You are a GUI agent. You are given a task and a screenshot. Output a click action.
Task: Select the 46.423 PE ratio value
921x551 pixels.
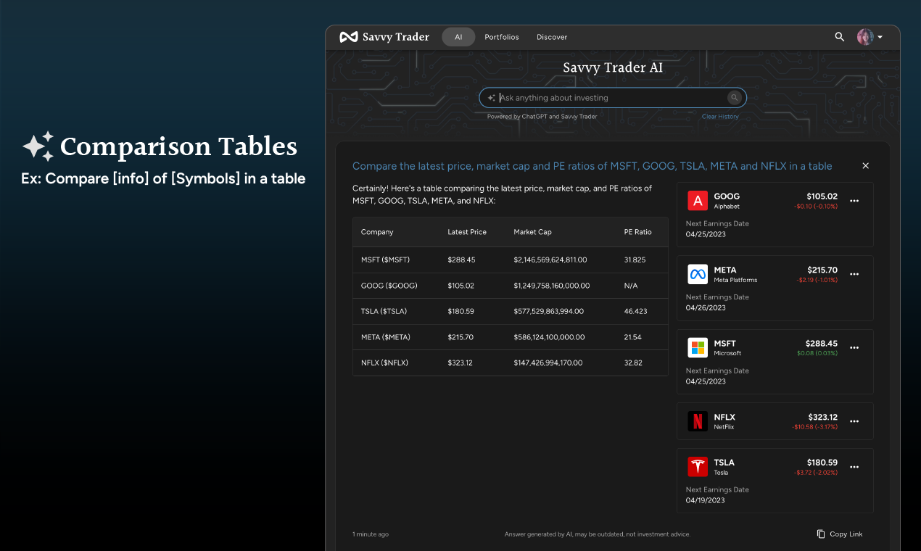tap(636, 311)
